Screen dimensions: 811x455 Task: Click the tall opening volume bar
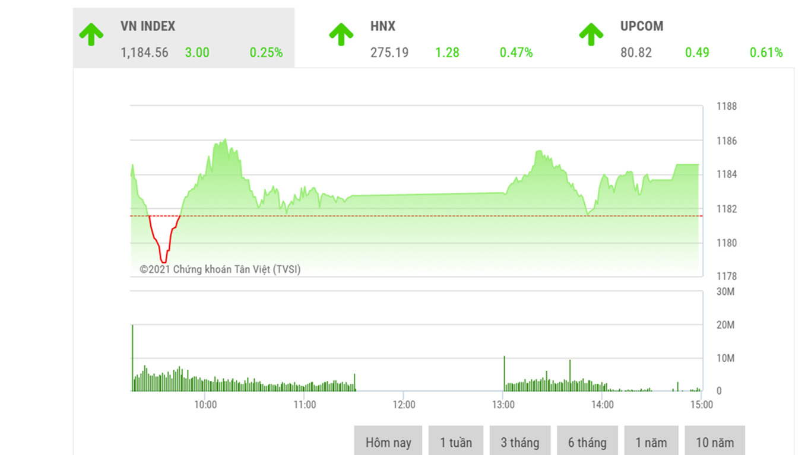point(132,358)
